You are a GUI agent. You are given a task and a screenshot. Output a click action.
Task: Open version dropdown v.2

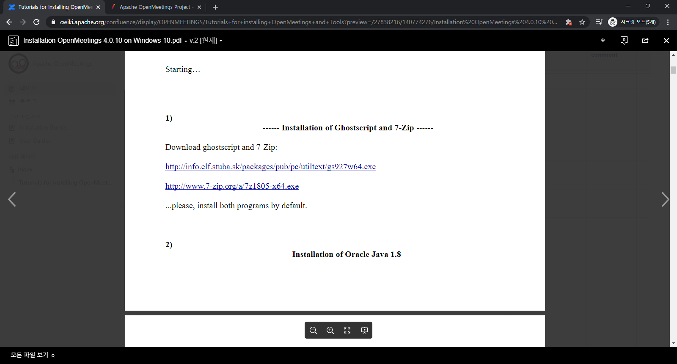[x=206, y=41]
